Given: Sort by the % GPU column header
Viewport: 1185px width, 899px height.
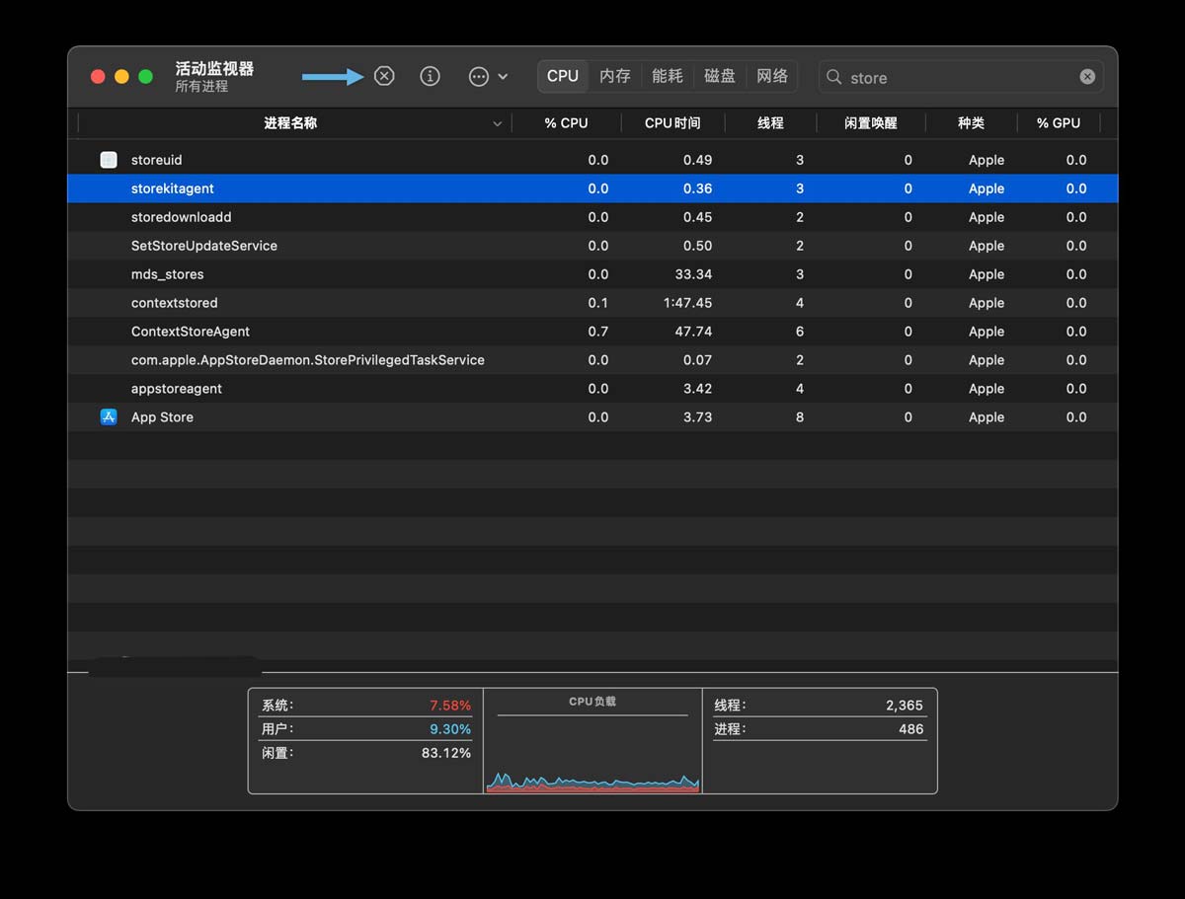Looking at the screenshot, I should [1058, 123].
